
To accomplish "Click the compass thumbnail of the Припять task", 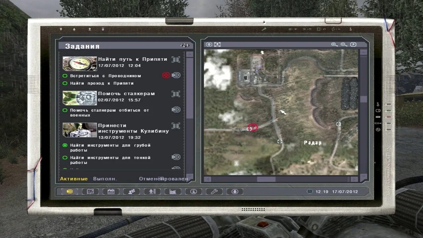I will (x=80, y=63).
